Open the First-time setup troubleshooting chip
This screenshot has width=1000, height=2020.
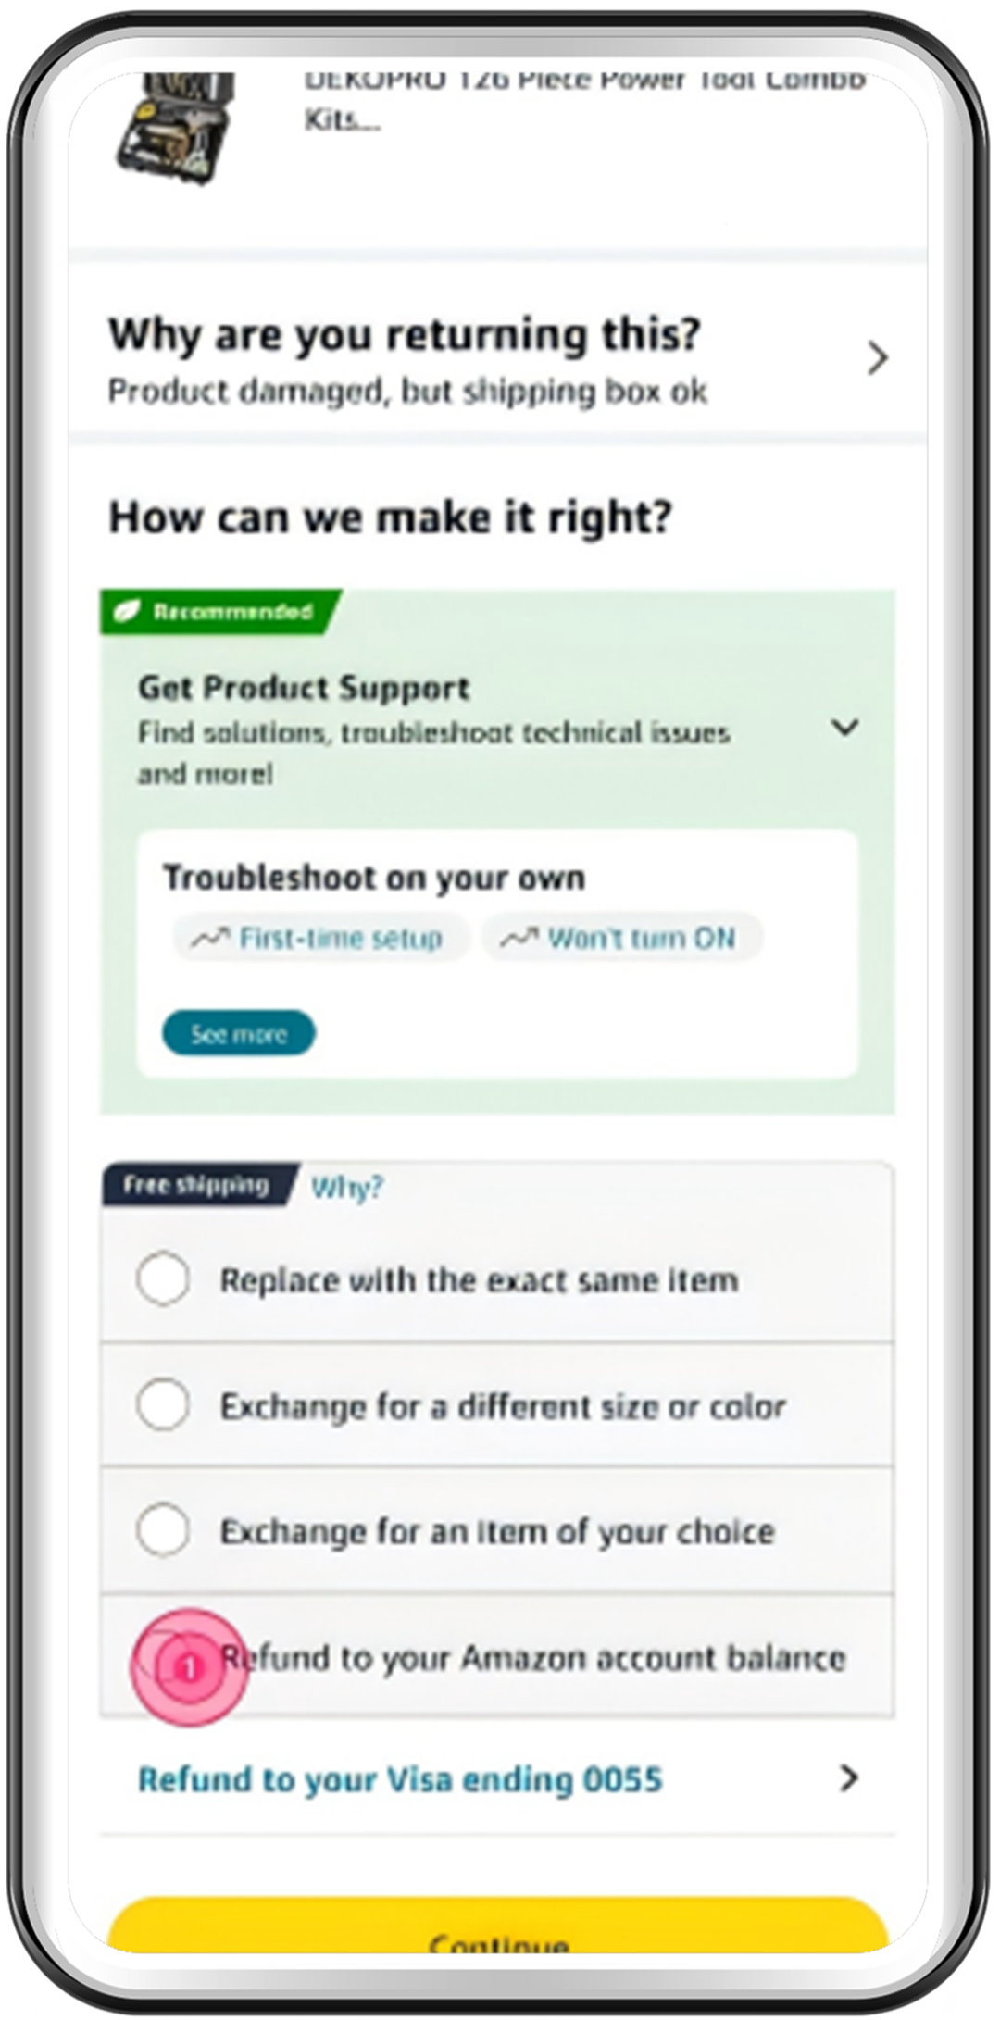(x=320, y=939)
